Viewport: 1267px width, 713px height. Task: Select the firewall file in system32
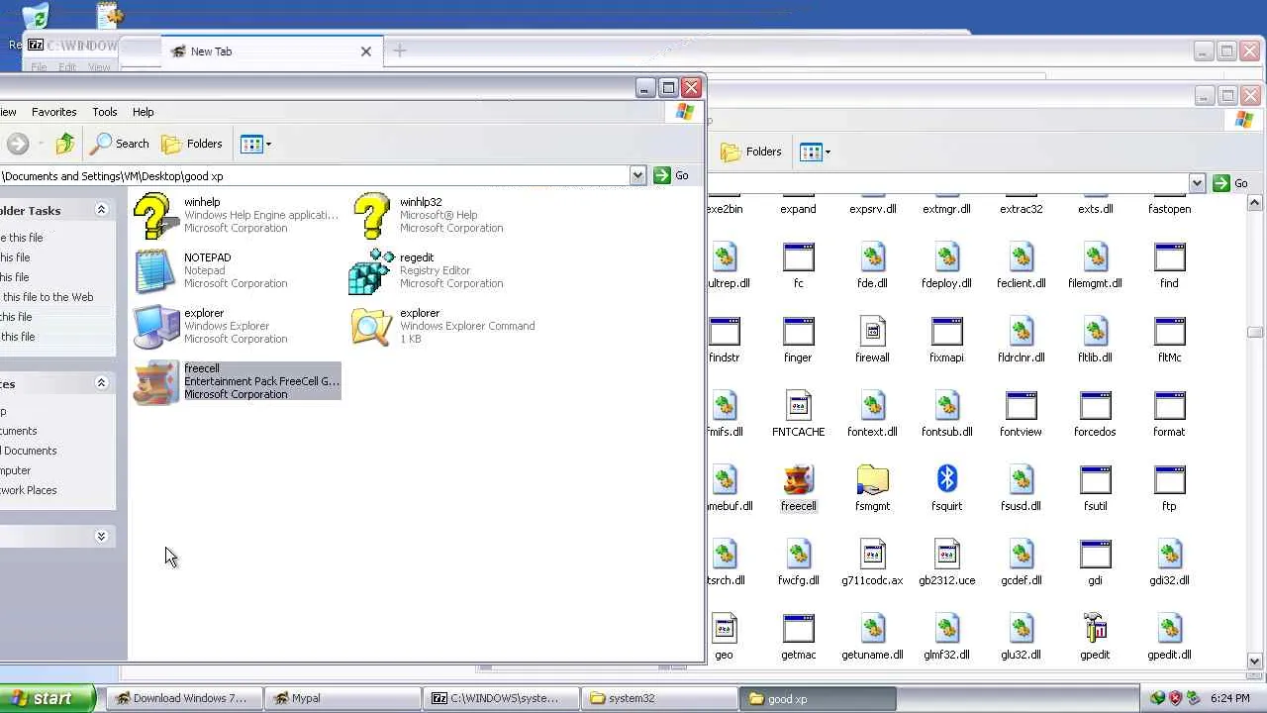coord(872,341)
